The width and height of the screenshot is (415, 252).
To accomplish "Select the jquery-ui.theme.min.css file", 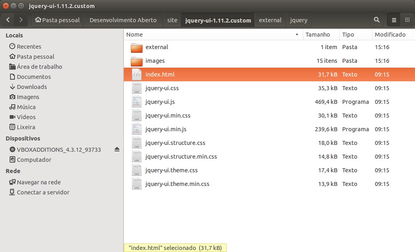I will pos(177,184).
